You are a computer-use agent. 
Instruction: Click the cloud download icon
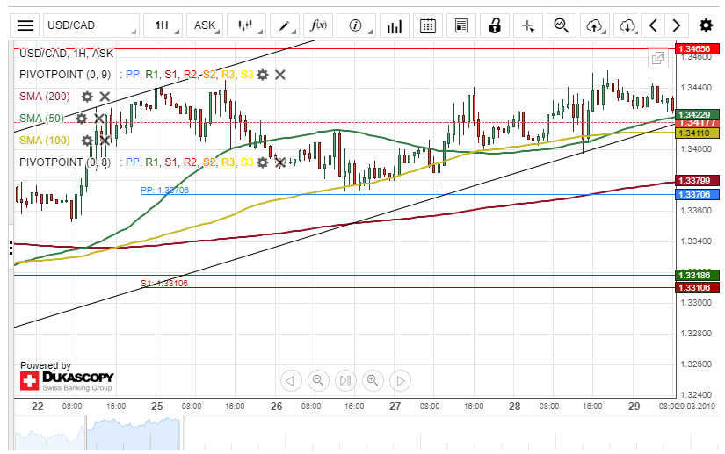(x=627, y=25)
